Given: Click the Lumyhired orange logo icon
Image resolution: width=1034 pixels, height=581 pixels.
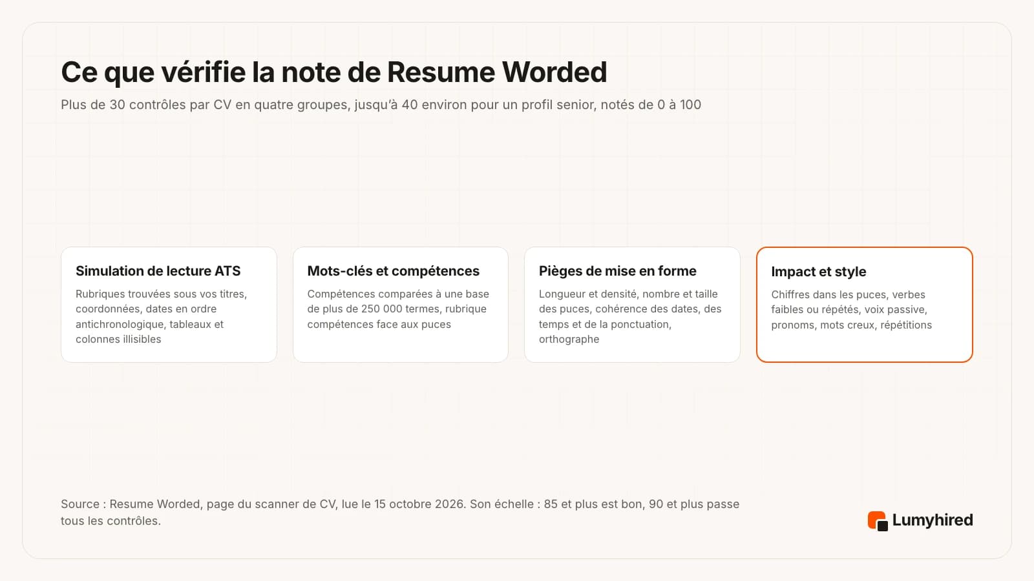Looking at the screenshot, I should click(x=878, y=521).
